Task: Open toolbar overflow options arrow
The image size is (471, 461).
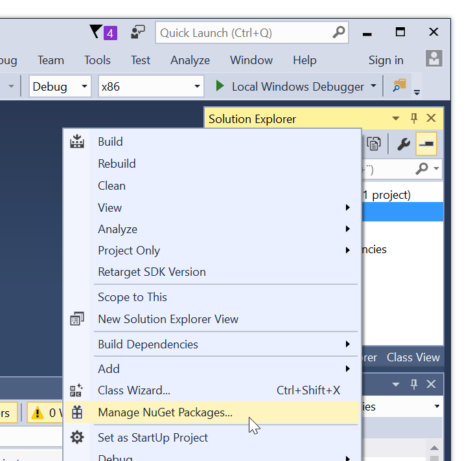Action: (x=417, y=92)
